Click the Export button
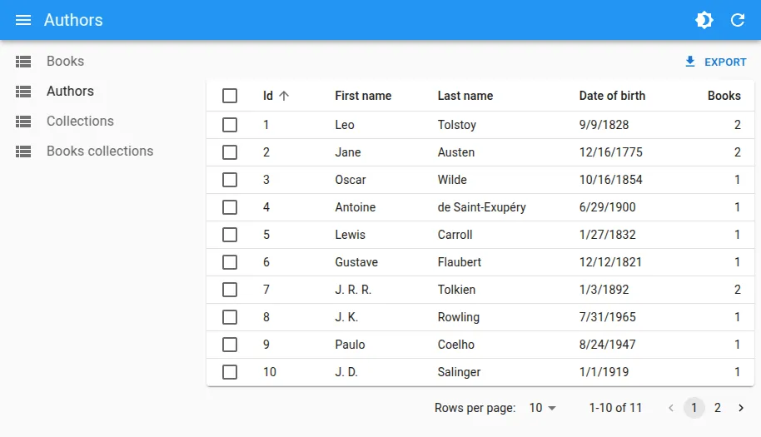Image resolution: width=761 pixels, height=437 pixels. point(715,62)
